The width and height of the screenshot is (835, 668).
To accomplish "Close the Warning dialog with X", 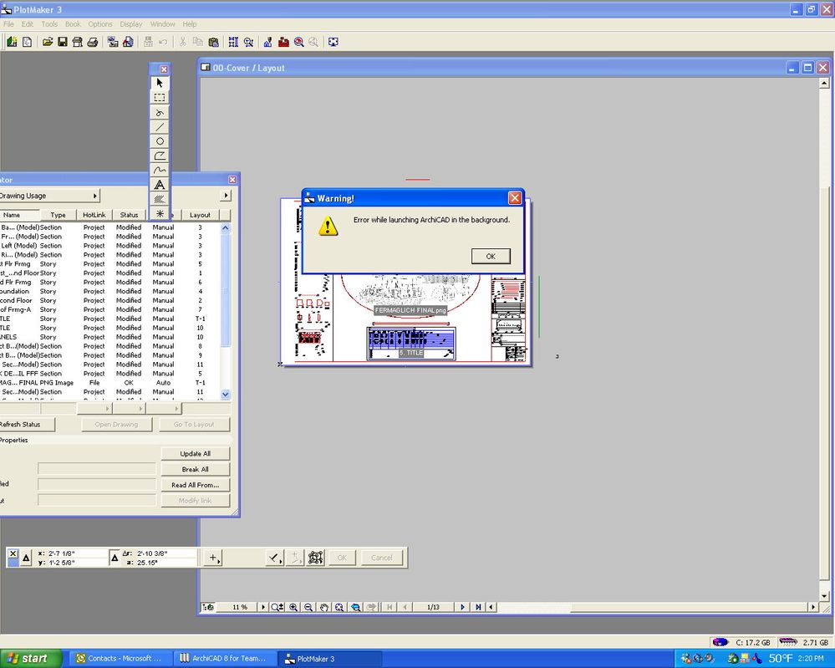I will [514, 198].
